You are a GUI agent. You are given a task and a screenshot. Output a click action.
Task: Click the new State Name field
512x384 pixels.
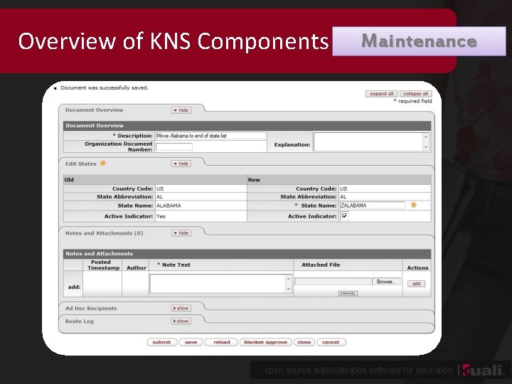pos(372,206)
